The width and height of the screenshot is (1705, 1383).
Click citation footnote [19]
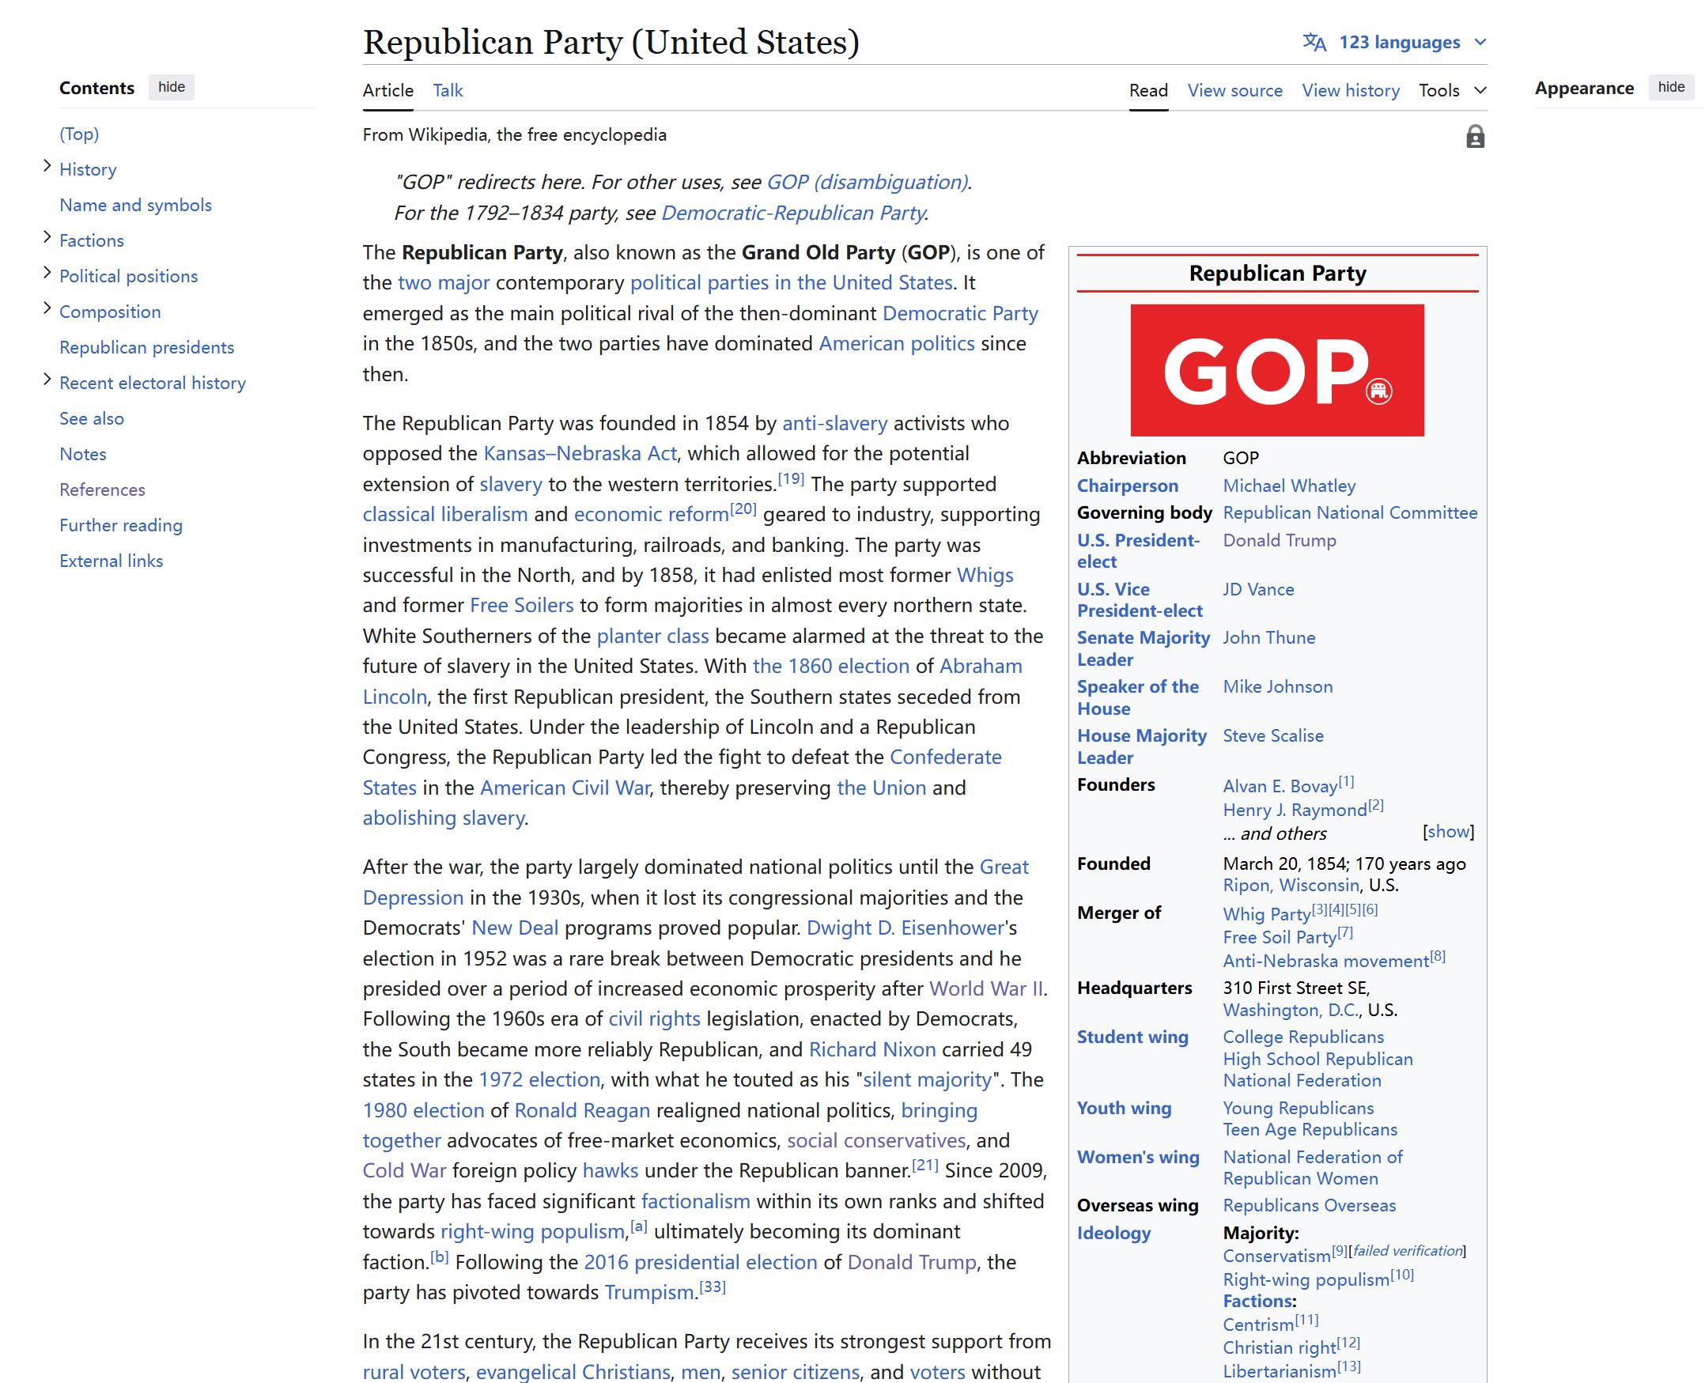(x=790, y=479)
